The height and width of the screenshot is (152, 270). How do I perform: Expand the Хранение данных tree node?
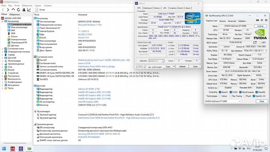pos(2,64)
